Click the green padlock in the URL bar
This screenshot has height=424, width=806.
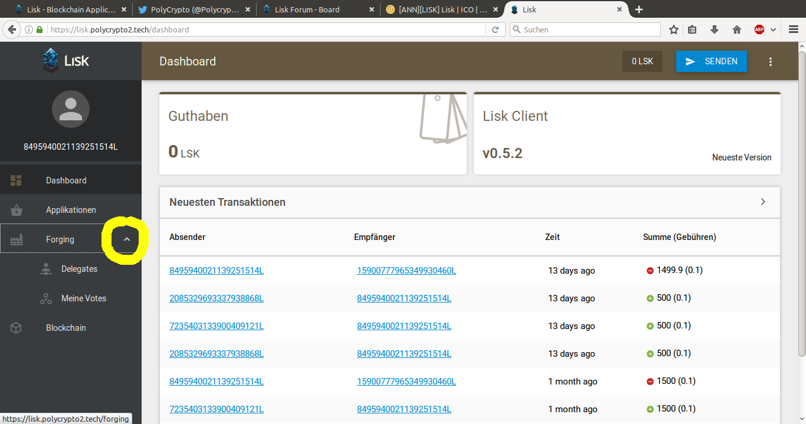40,29
